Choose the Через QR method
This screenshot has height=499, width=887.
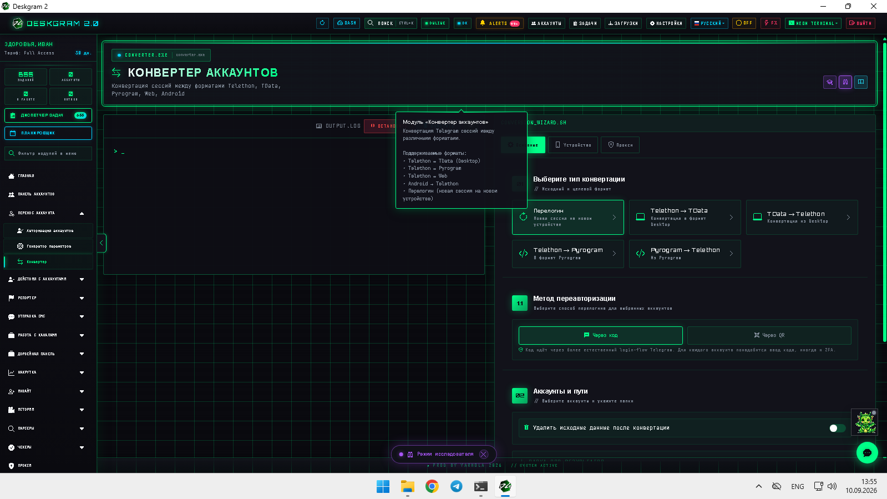point(769,335)
